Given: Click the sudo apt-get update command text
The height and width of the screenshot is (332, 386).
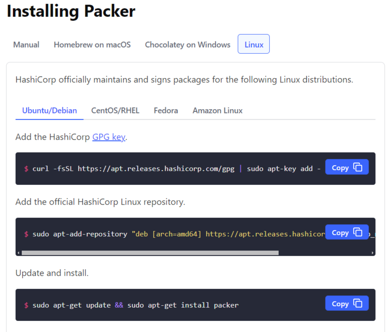Looking at the screenshot, I should click(135, 305).
